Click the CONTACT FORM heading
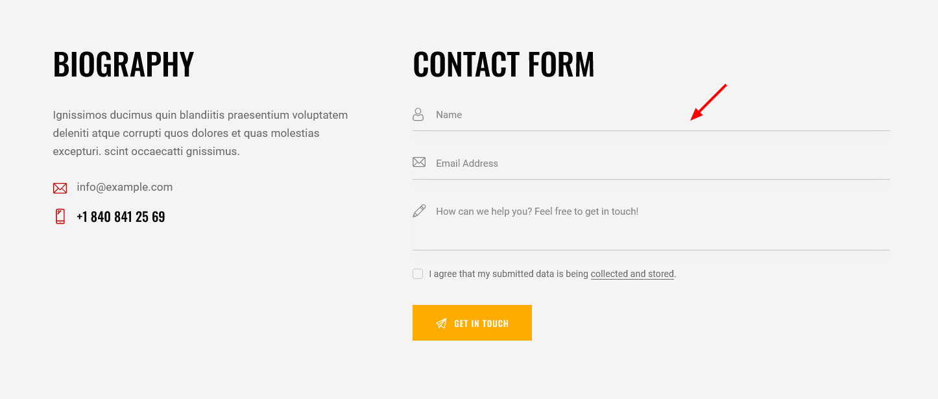Image resolution: width=938 pixels, height=399 pixels. point(503,64)
